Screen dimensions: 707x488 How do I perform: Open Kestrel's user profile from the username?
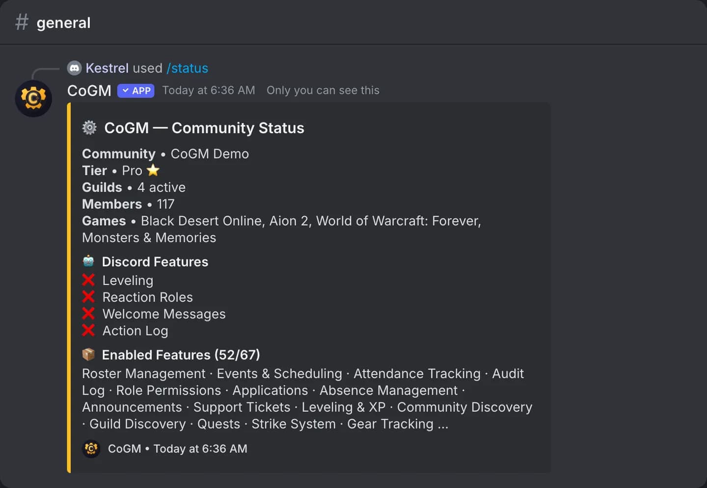coord(107,68)
